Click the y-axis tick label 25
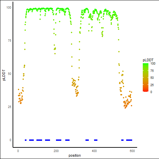The image size is (159, 159). pos(10,107)
